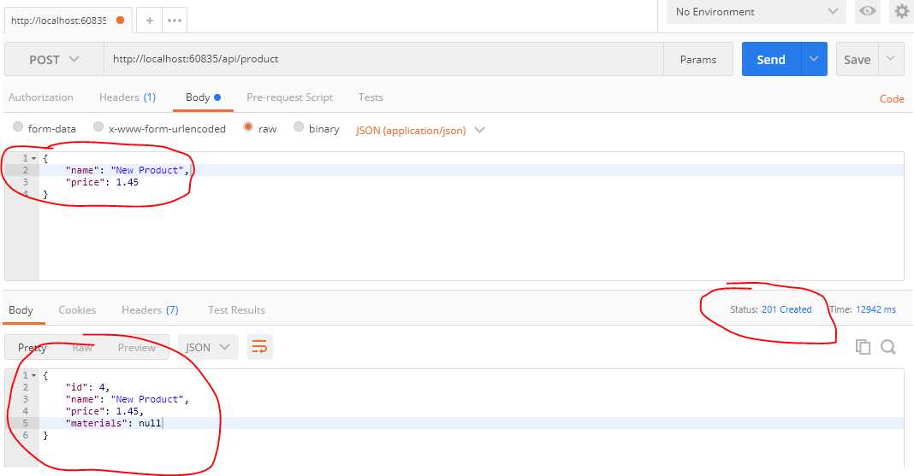Click the "name": "New Product" line in request body

128,170
